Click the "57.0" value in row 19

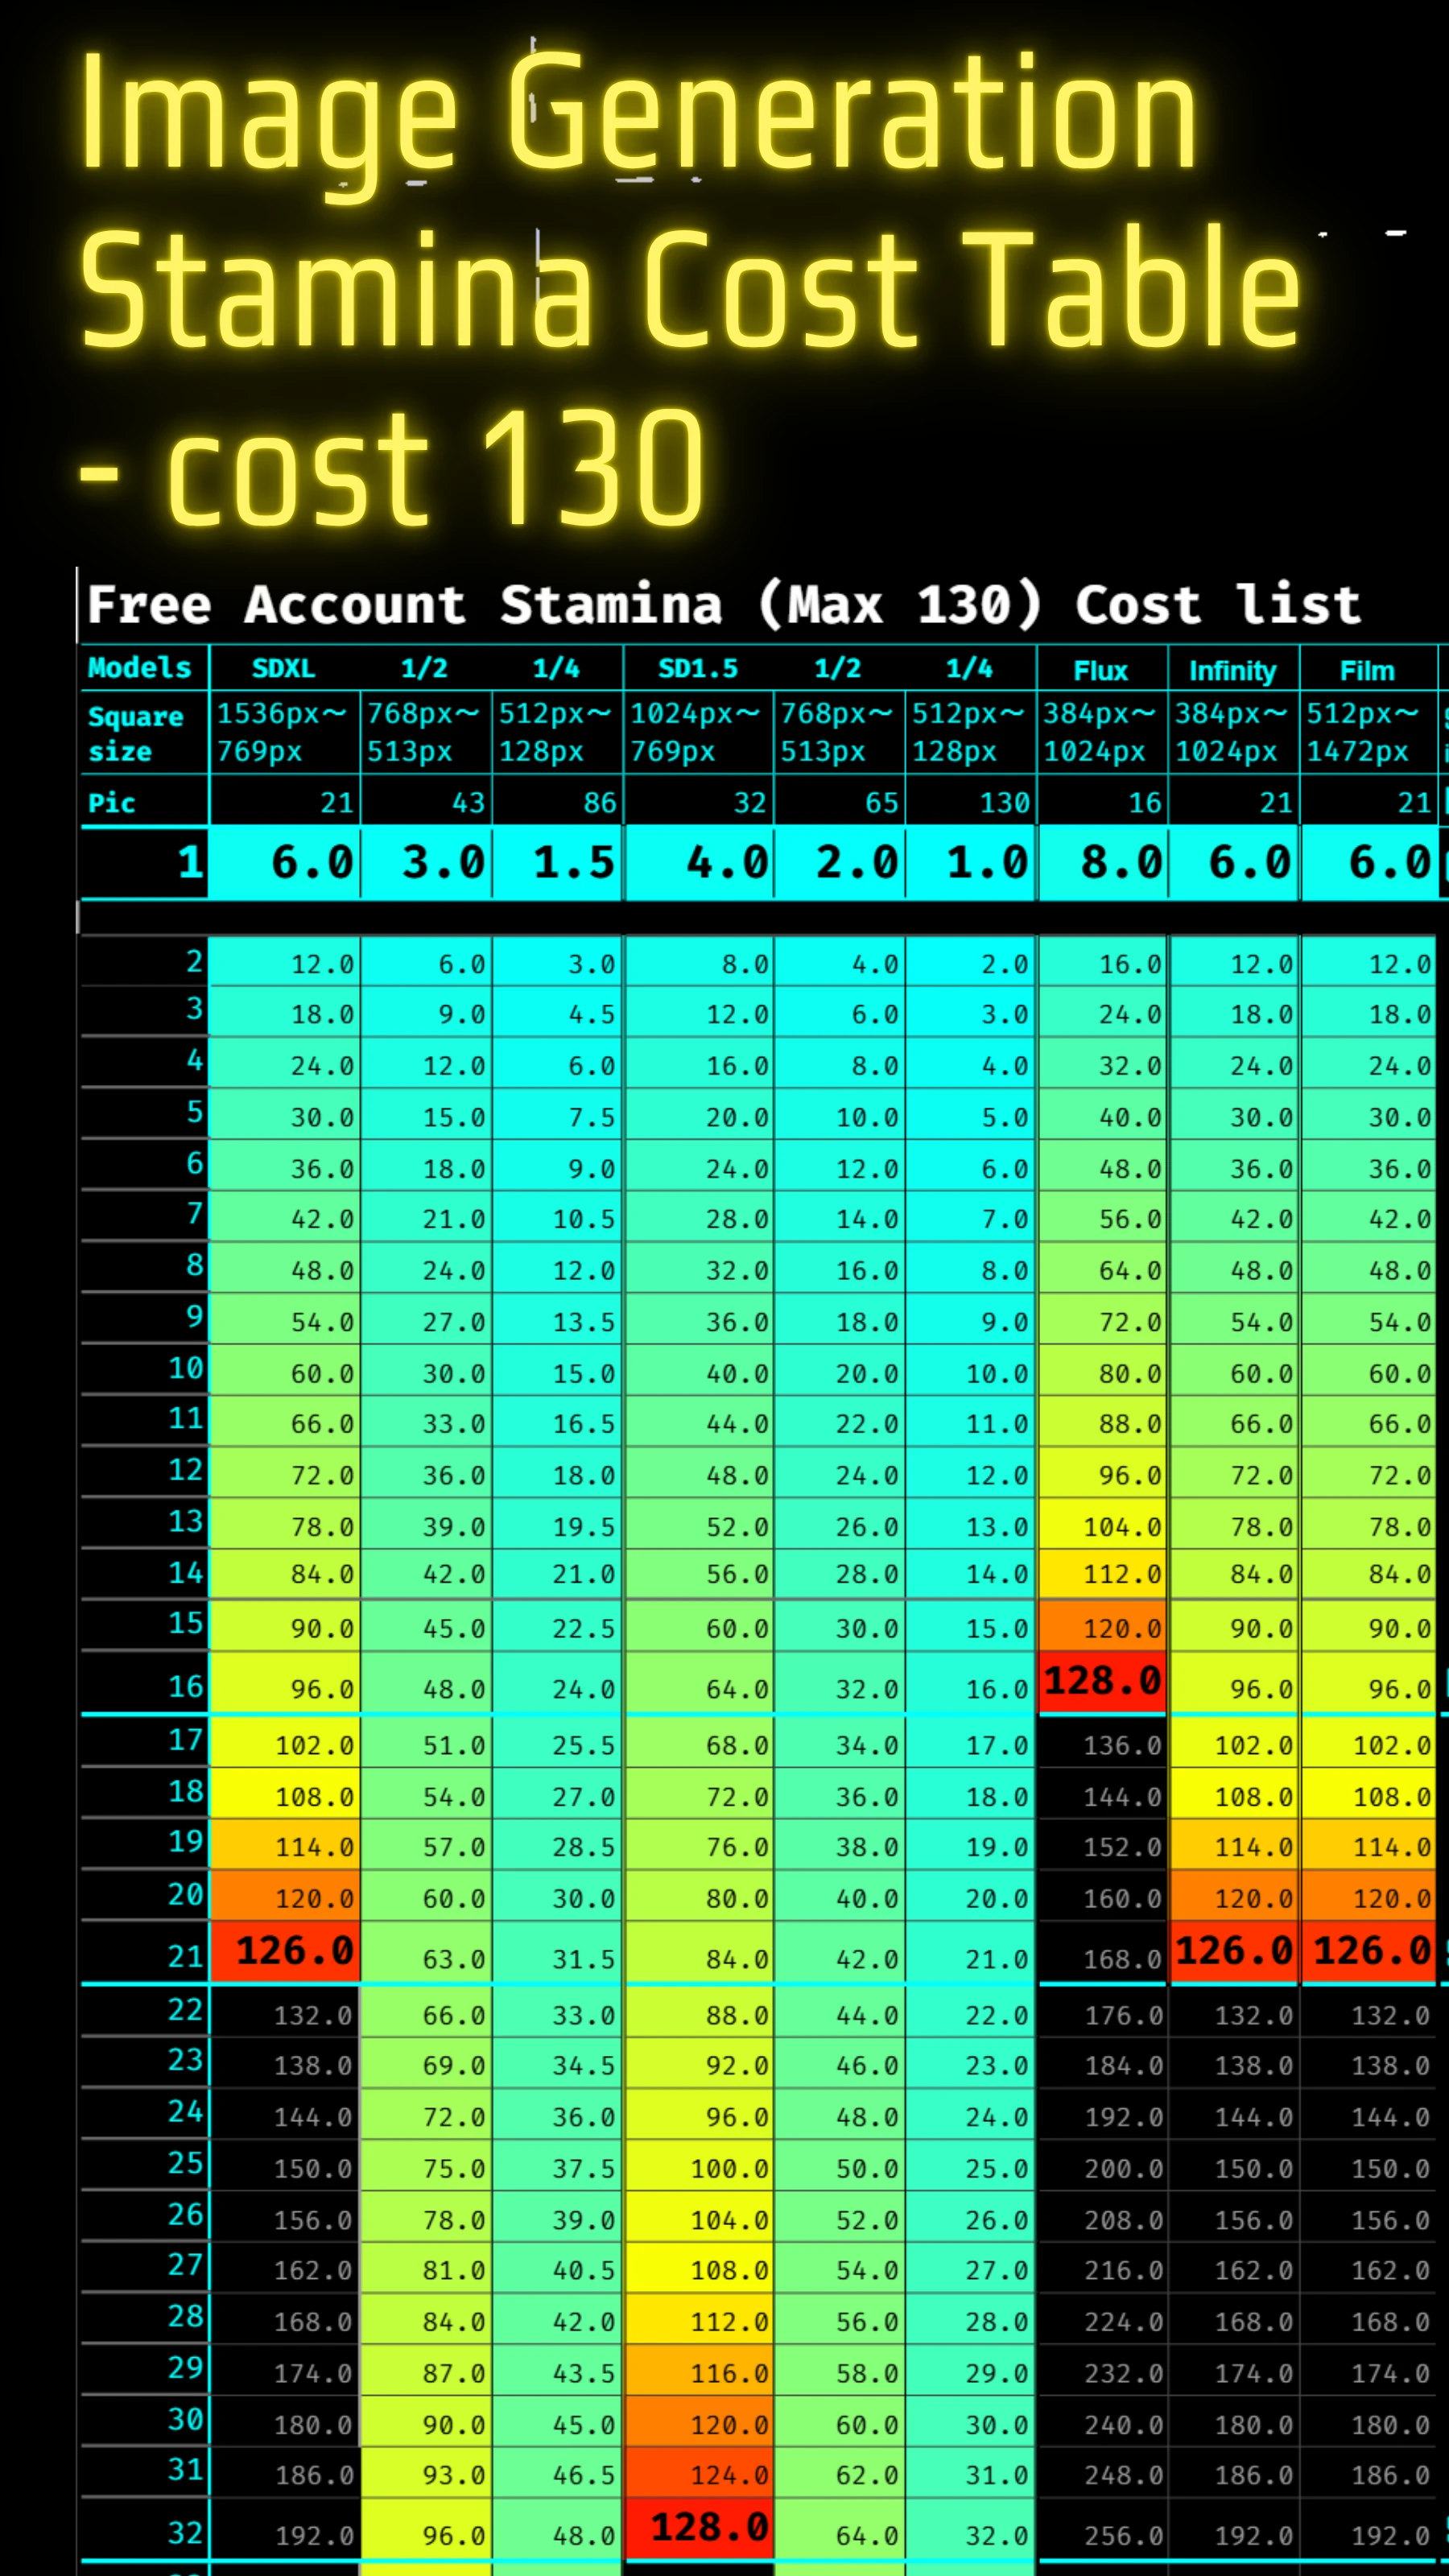tap(454, 1847)
